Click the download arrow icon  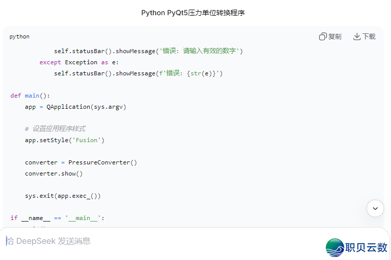pos(357,36)
